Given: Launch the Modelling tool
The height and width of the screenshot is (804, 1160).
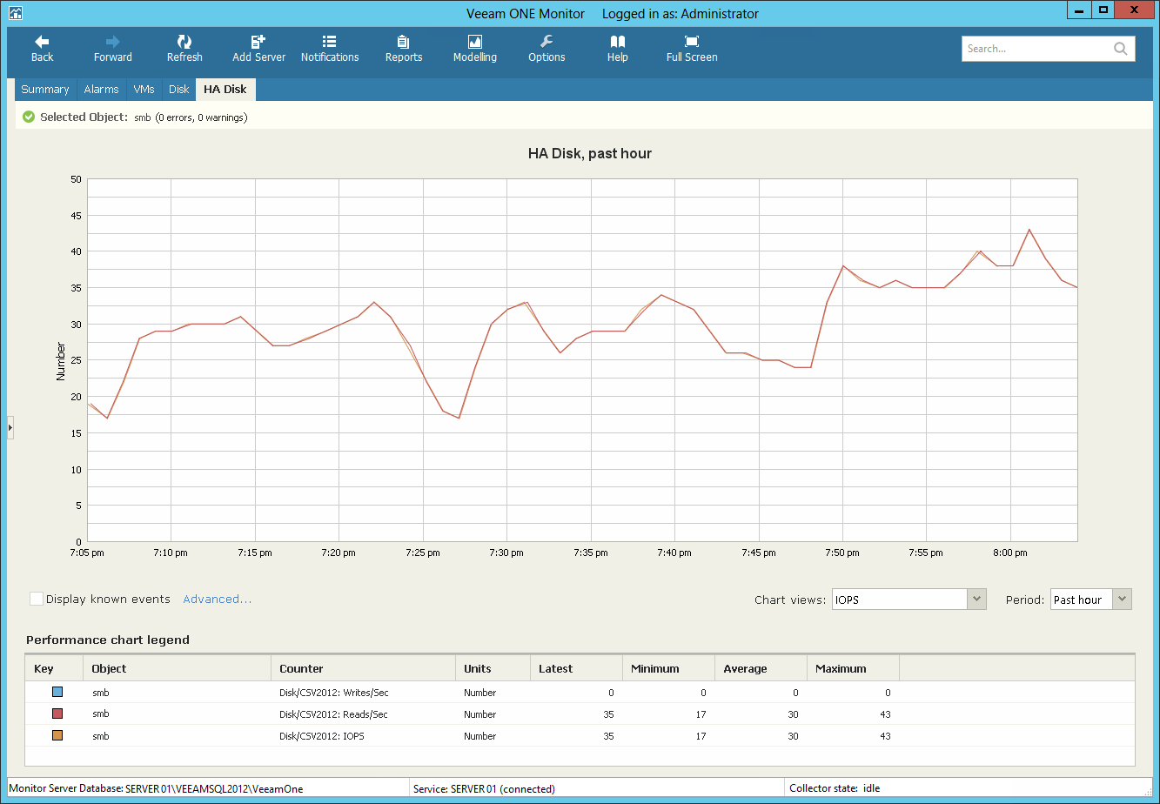Looking at the screenshot, I should coord(475,49).
